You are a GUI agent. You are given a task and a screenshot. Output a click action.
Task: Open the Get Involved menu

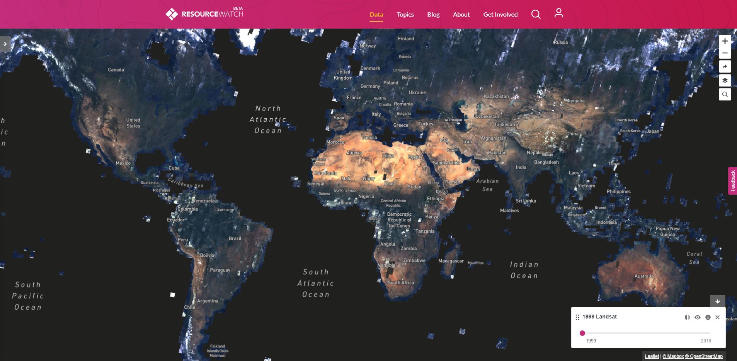(500, 15)
